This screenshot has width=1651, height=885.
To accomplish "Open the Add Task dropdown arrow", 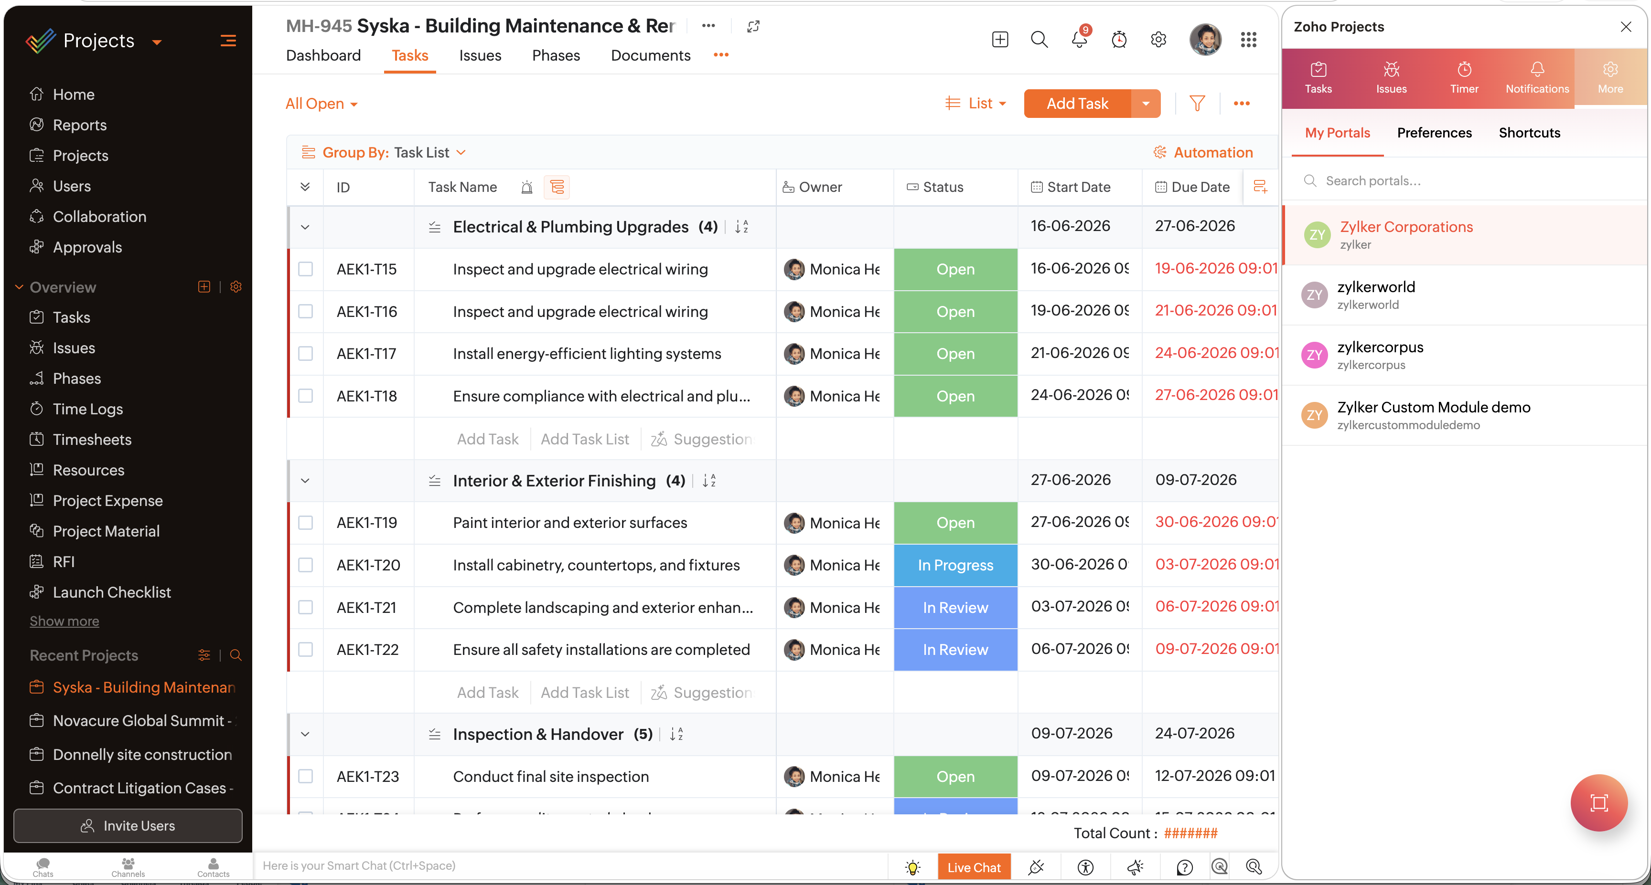I will tap(1146, 103).
